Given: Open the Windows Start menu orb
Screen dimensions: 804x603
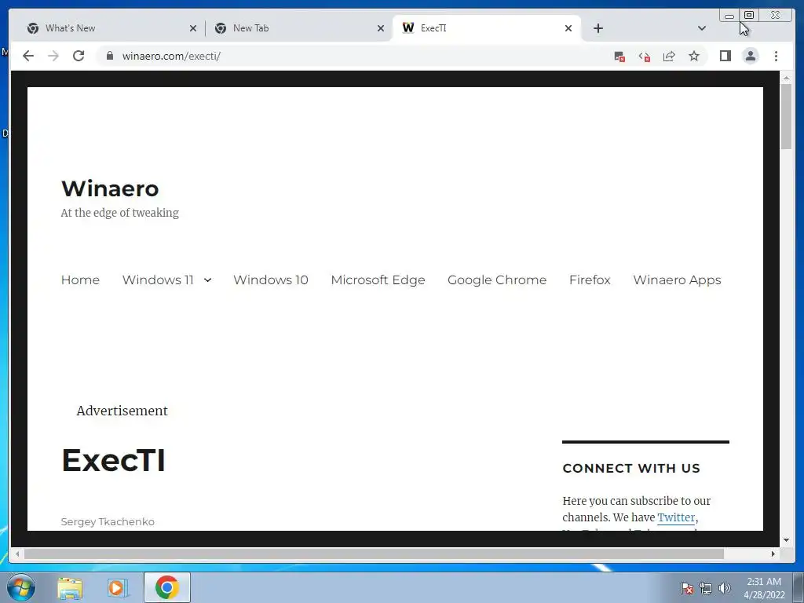Looking at the screenshot, I should tap(21, 587).
